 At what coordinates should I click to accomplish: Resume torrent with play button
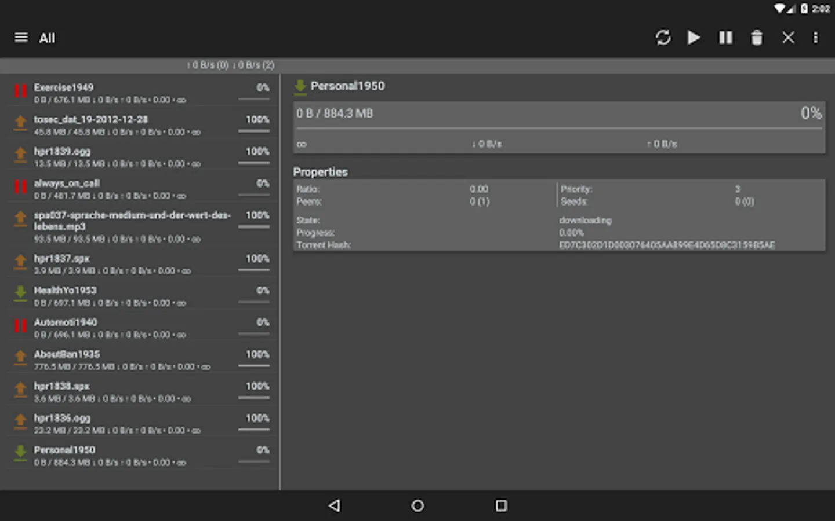[x=694, y=38]
